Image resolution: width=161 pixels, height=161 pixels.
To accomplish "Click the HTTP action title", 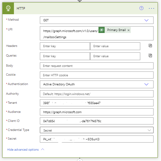I will [x=21, y=8].
